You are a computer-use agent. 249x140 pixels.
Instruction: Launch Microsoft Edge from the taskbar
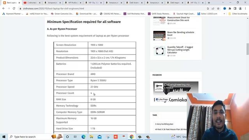pyautogui.click(x=83, y=136)
